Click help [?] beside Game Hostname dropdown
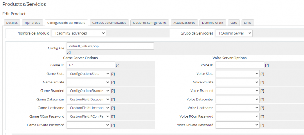 [113, 108]
